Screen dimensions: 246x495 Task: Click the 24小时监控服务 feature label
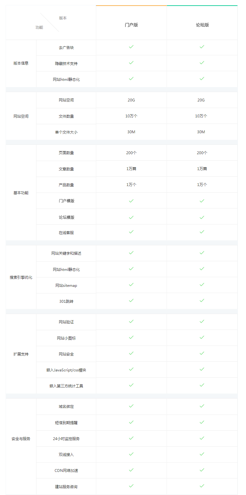click(x=66, y=439)
